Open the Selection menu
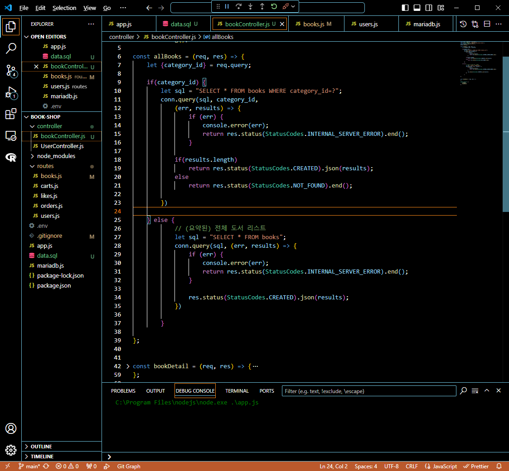 (x=64, y=8)
